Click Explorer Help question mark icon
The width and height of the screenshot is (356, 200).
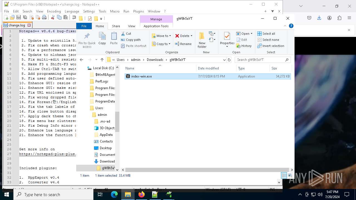[x=291, y=26]
